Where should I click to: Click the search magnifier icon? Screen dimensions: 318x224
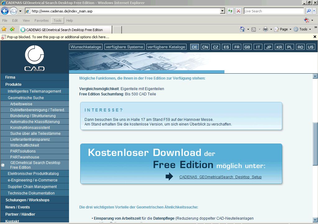[309, 11]
